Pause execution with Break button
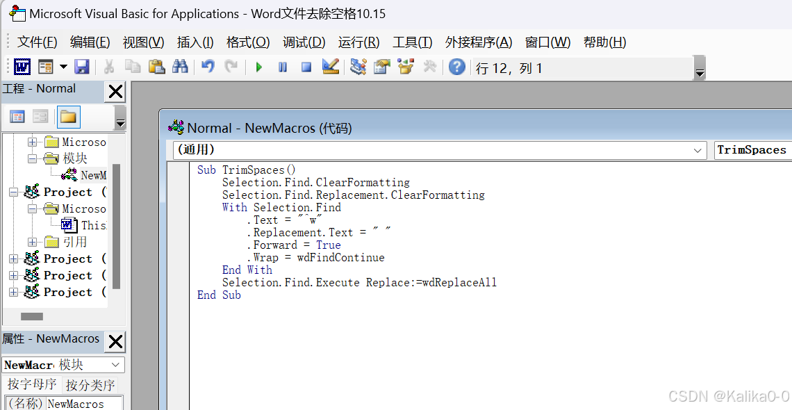 [283, 67]
